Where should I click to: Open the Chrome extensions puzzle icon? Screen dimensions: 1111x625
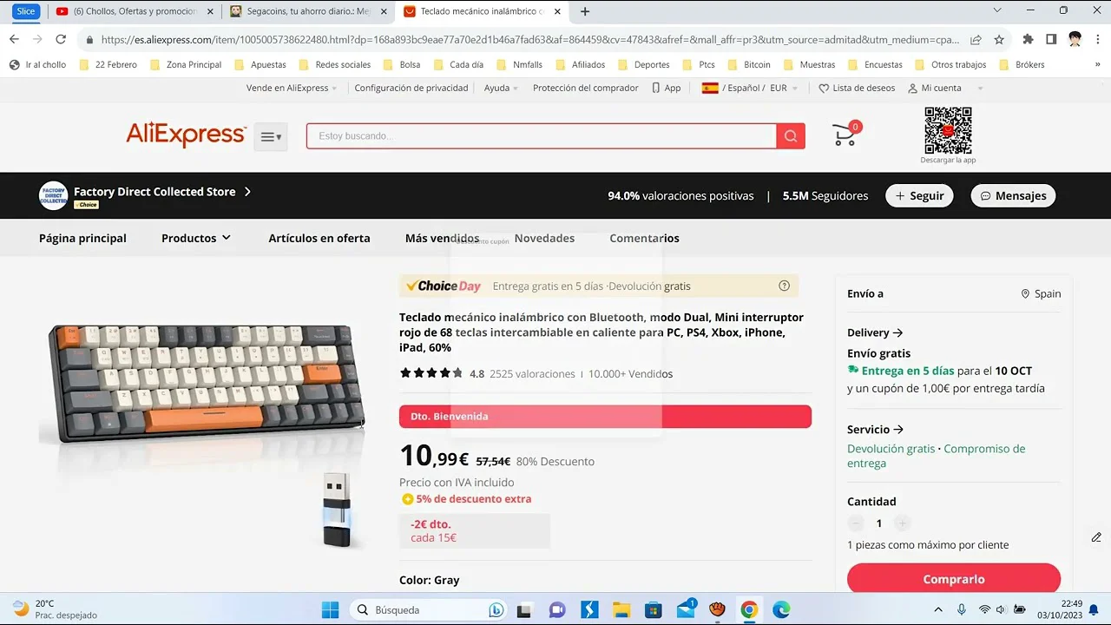1029,39
